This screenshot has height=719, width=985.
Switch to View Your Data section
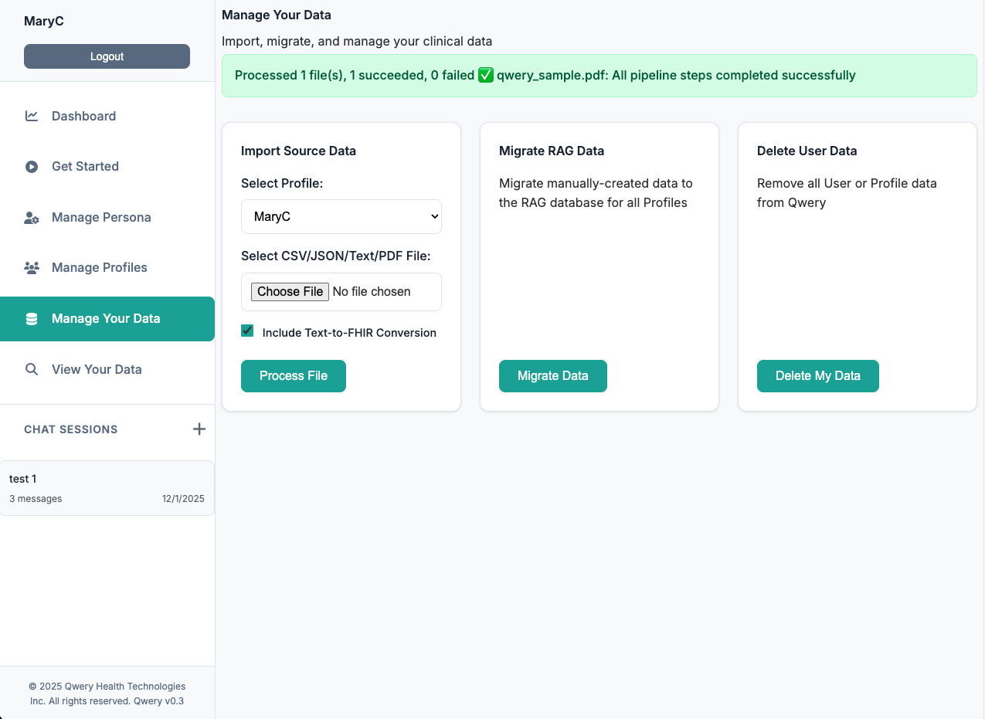tap(96, 369)
